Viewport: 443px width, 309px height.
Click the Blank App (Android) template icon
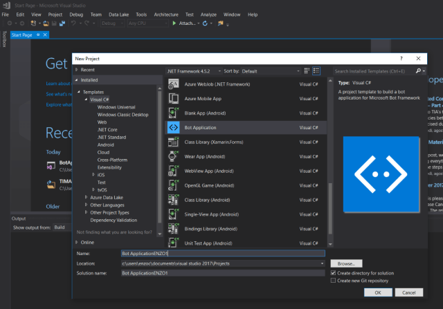coord(173,113)
